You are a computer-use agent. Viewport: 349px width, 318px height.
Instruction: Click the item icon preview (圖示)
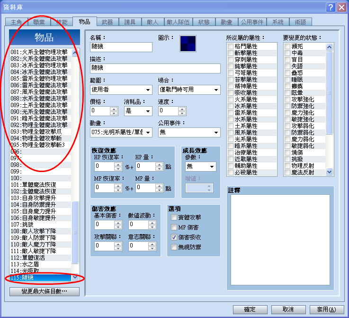tap(188, 44)
